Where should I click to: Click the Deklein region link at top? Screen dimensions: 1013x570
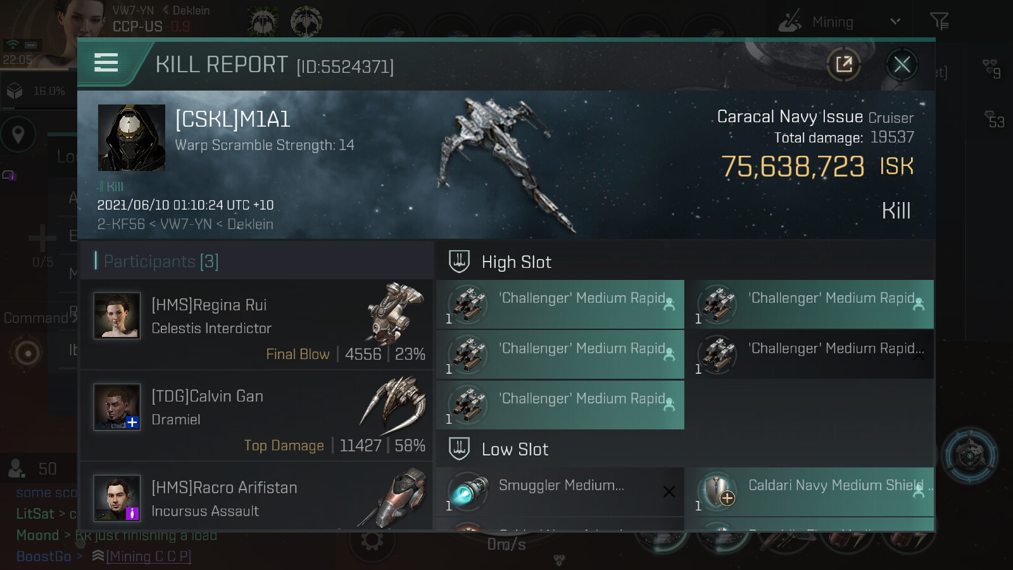191,10
